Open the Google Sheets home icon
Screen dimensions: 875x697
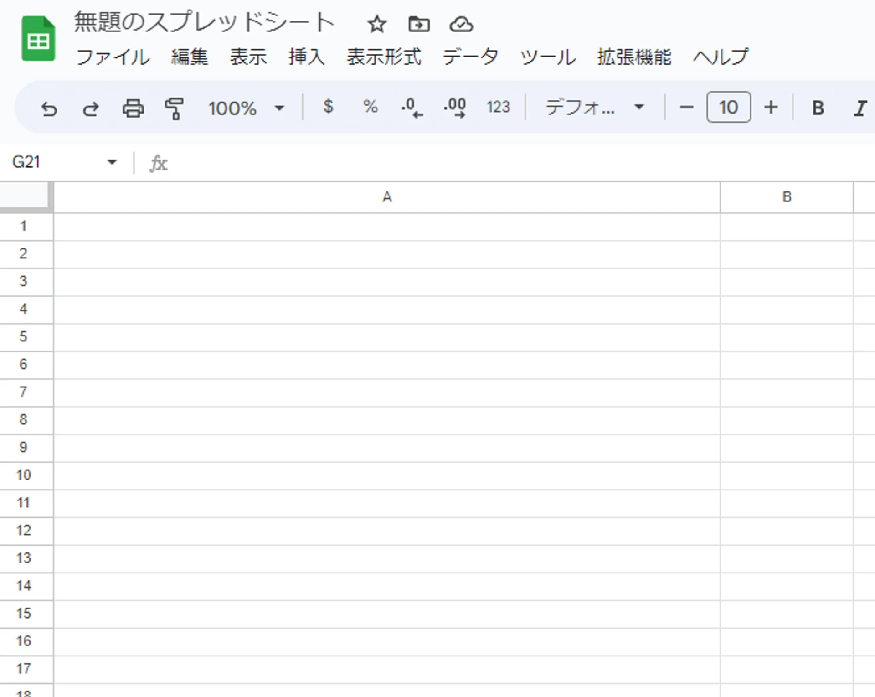(38, 39)
